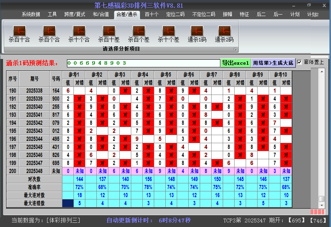Select the 杀十个差 analysis tool

168,33
